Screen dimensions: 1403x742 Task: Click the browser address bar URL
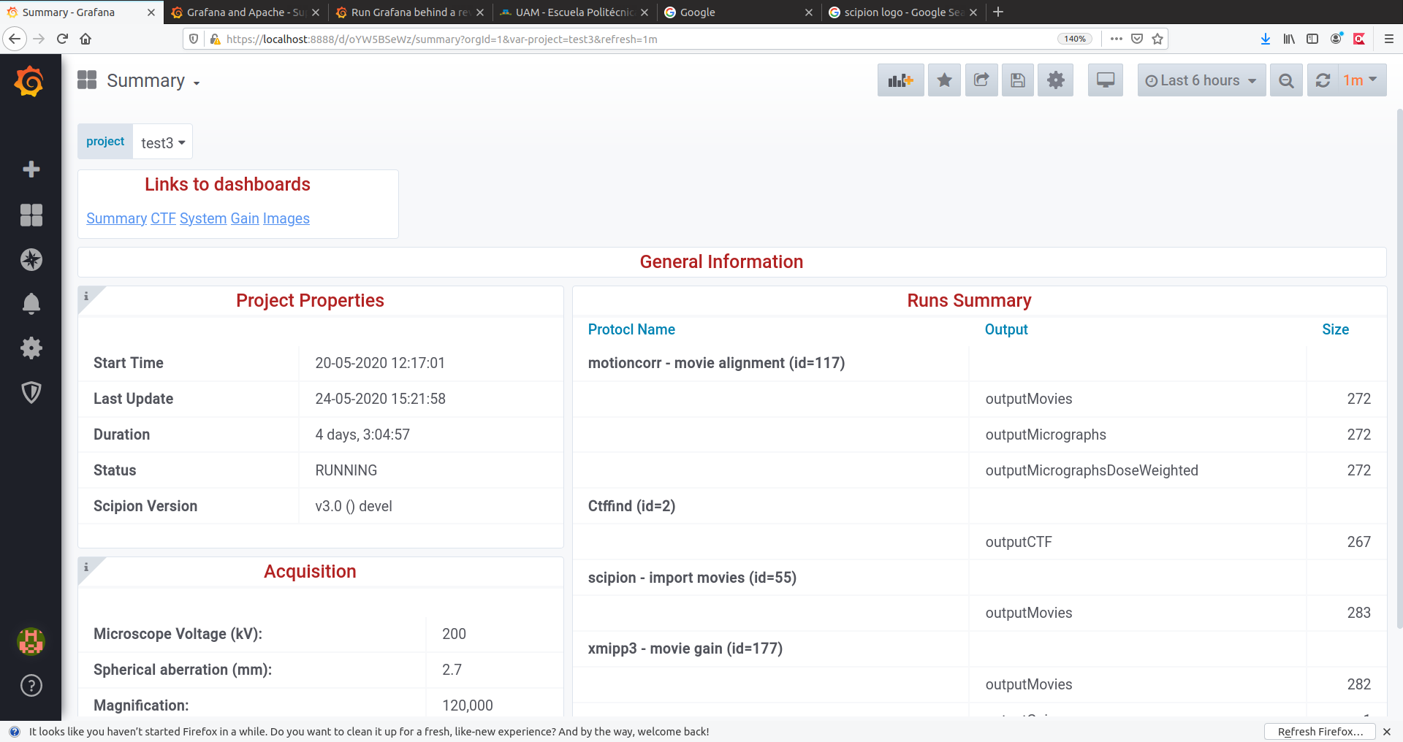(x=441, y=39)
